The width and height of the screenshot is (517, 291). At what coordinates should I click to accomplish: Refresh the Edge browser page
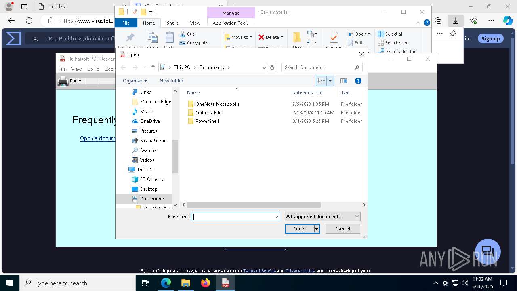29,21
